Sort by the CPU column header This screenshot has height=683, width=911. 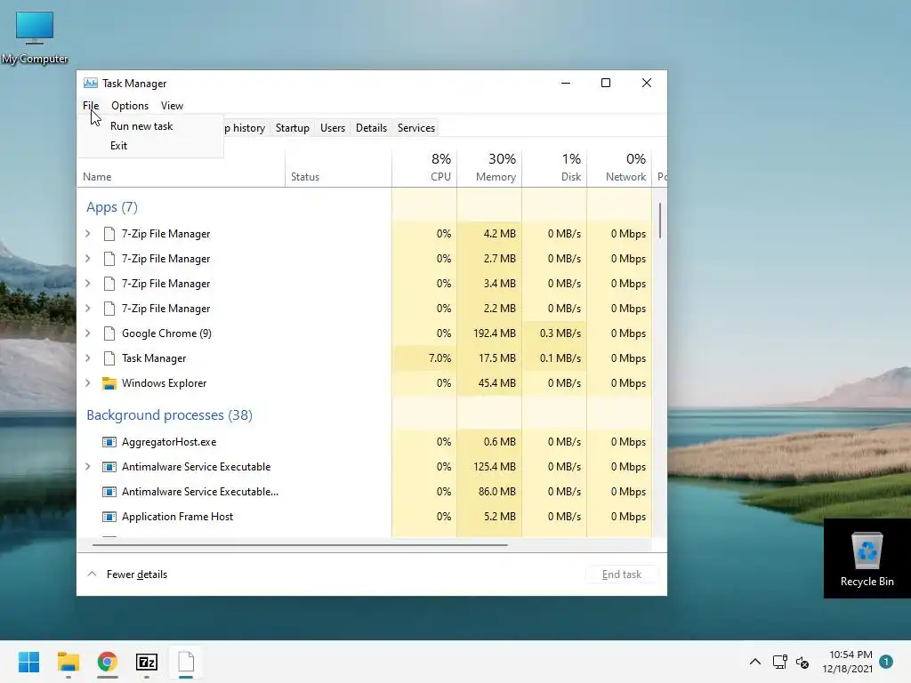point(424,168)
